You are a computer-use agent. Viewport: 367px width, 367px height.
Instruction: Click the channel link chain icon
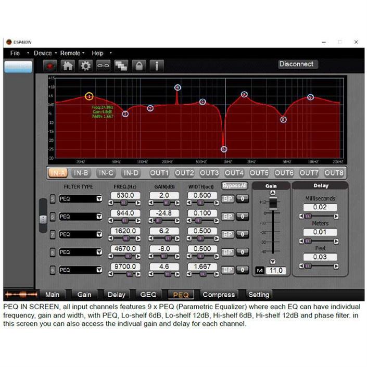click(x=103, y=66)
